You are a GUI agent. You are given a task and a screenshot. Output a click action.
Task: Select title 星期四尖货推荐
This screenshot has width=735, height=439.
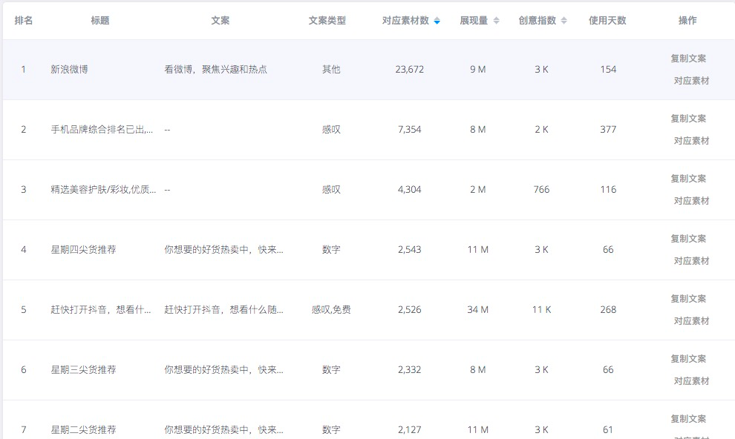(x=83, y=249)
